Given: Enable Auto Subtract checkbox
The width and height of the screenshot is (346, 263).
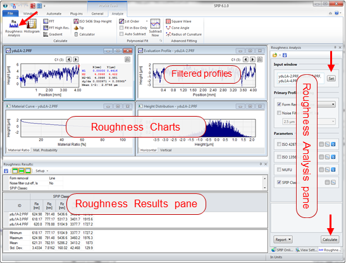Looking at the screenshot, I should point(121,34).
